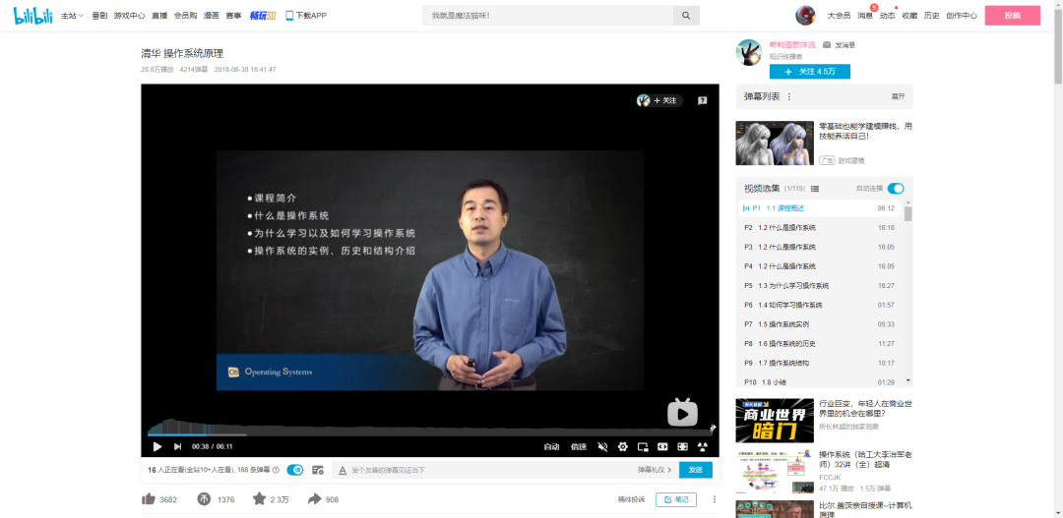The height and width of the screenshot is (518, 1063).
Task: Open 消息 notifications in header
Action: click(865, 16)
